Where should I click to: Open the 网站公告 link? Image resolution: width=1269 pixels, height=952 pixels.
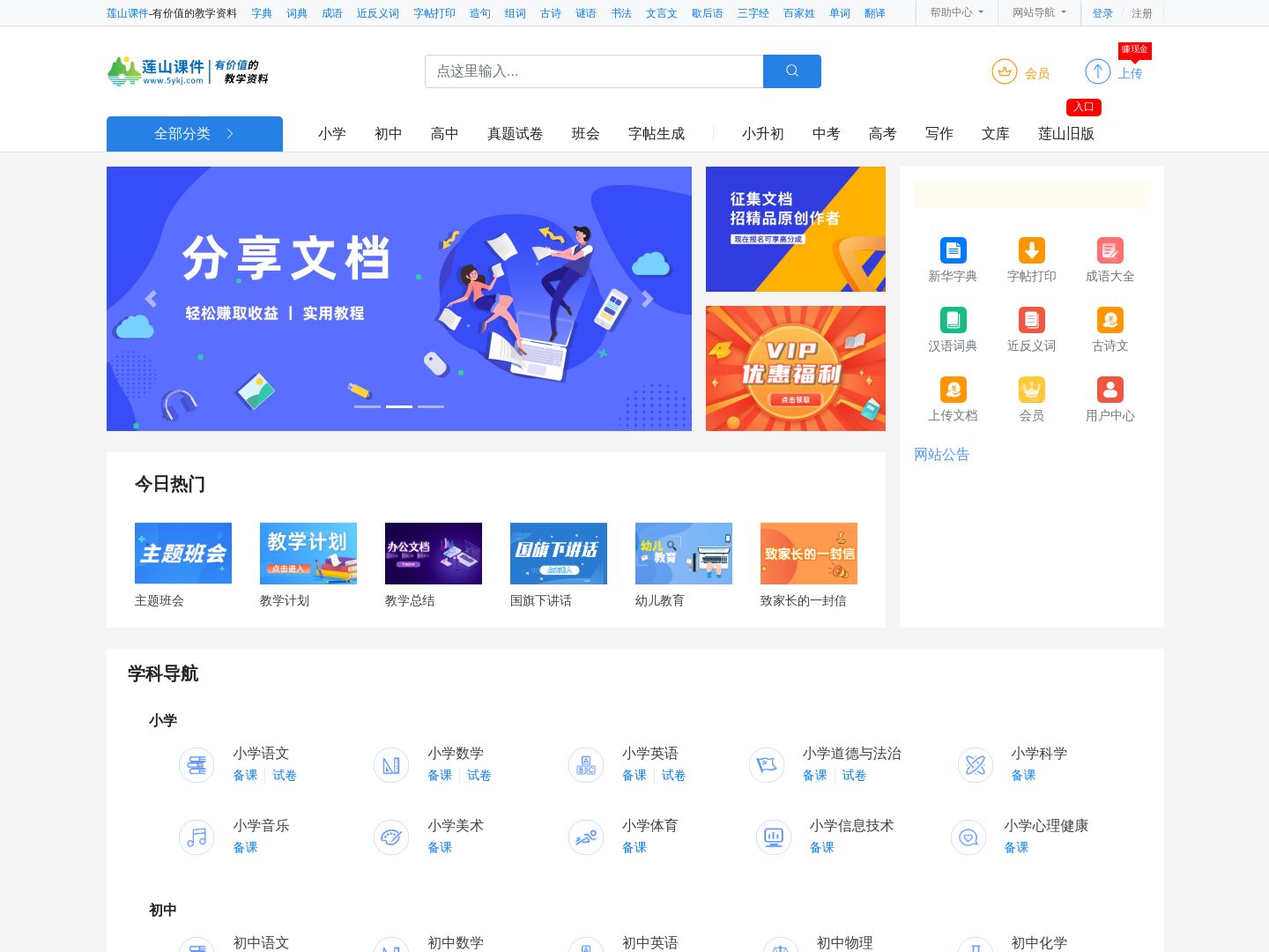[x=942, y=455]
